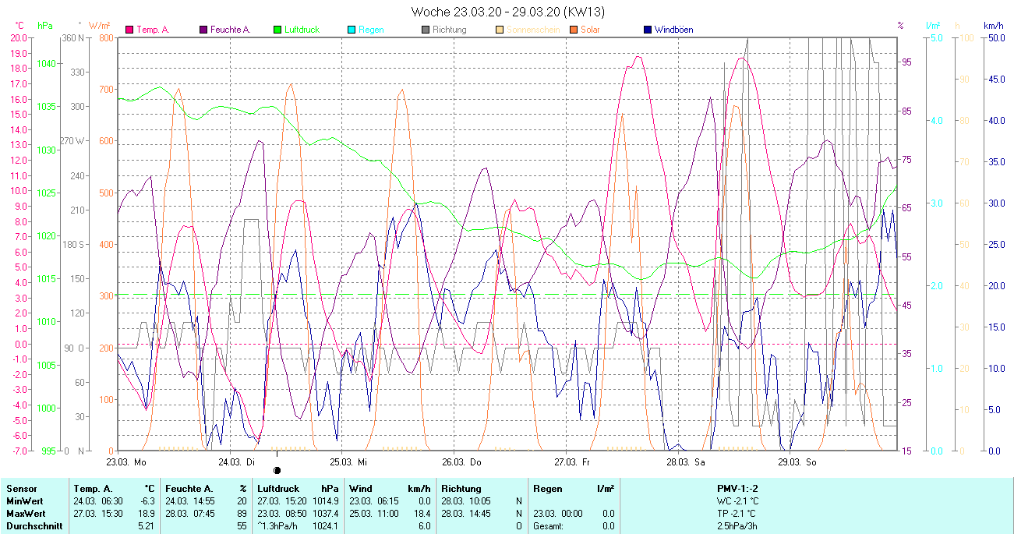Screen dimensions: 1014x534
Task: Click the tan Sonnenschein legend swatch
Action: pos(499,30)
